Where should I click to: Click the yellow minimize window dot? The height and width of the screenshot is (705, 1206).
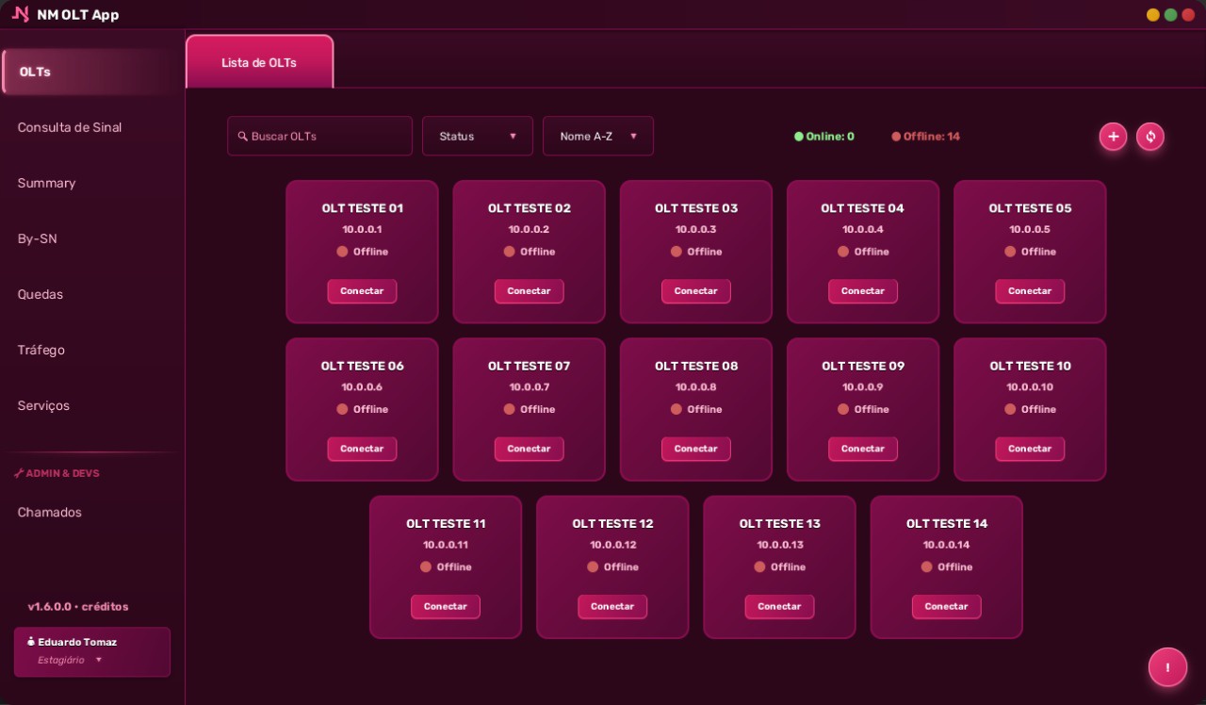[x=1152, y=15]
